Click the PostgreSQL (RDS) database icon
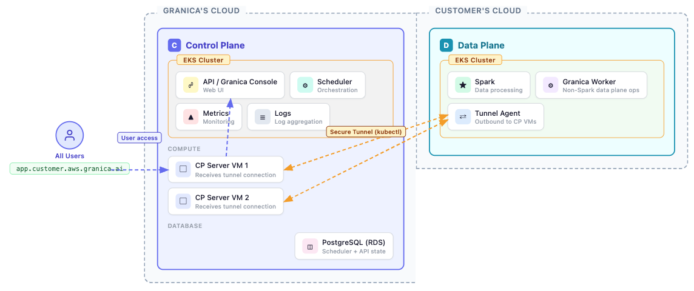This screenshot has height=291, width=694. coord(310,247)
